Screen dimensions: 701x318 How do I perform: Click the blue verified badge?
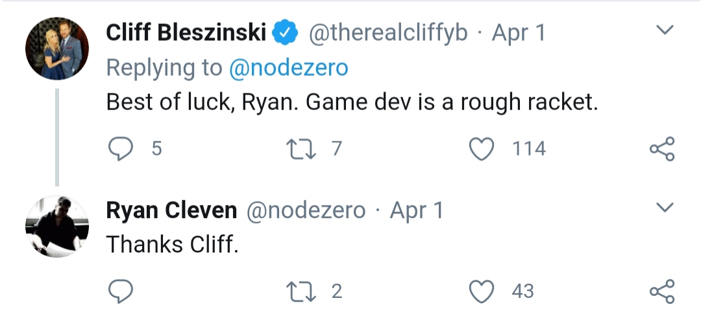pos(285,33)
